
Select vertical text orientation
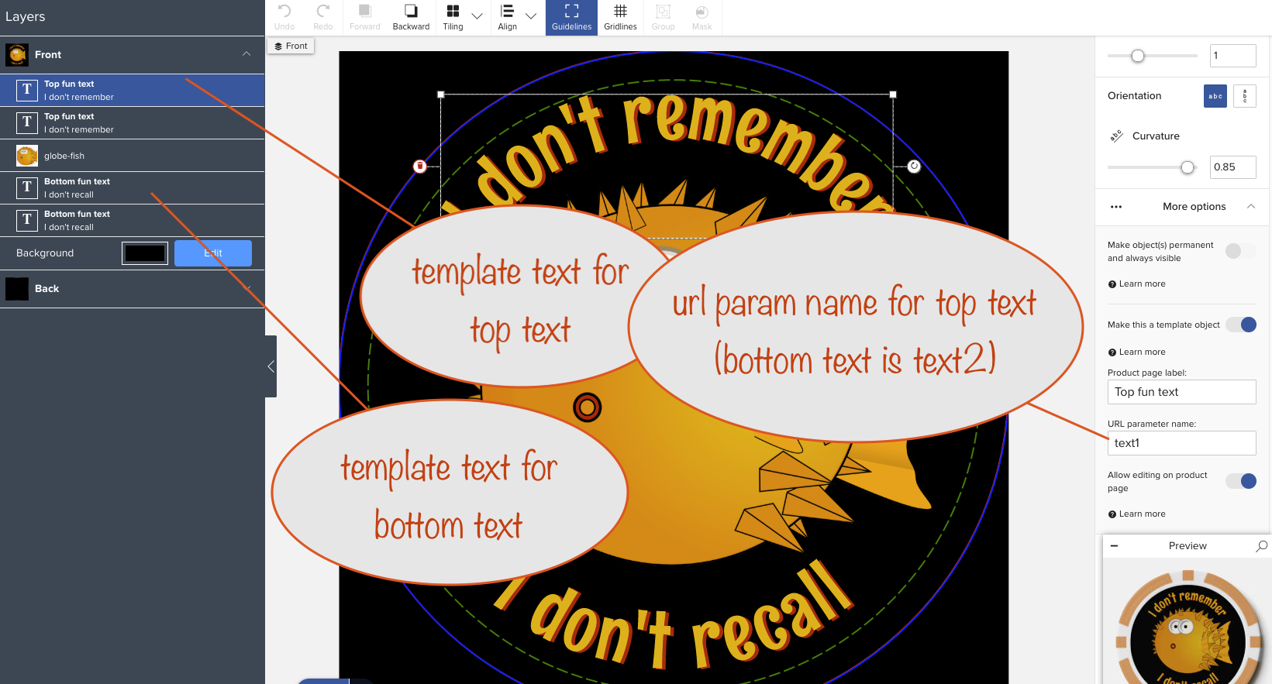click(x=1245, y=96)
